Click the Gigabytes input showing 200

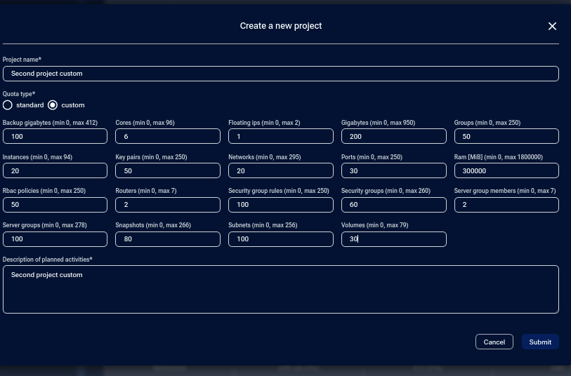393,136
